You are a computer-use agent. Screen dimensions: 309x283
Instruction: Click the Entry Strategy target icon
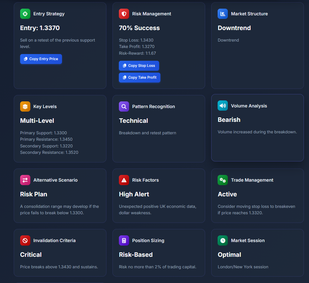(25, 14)
